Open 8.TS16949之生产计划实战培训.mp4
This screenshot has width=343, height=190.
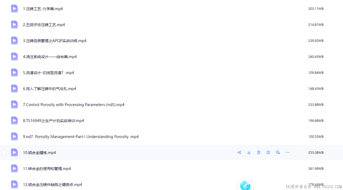(x=53, y=121)
